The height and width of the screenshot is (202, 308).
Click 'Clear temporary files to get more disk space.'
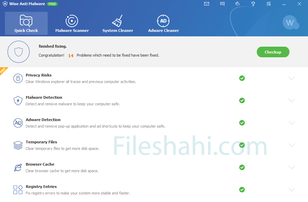pyautogui.click(x=63, y=148)
